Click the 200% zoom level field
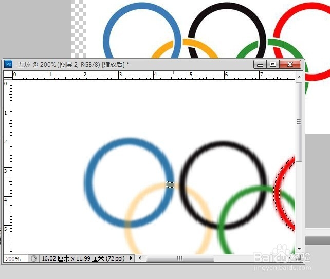Image resolution: width=330 pixels, height=279 pixels. click(15, 258)
